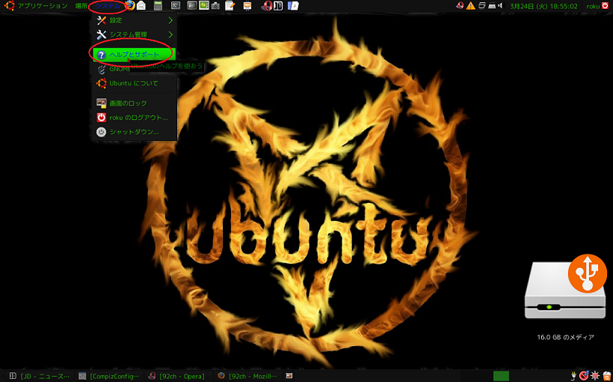Expand the 設定 submenu

(134, 20)
